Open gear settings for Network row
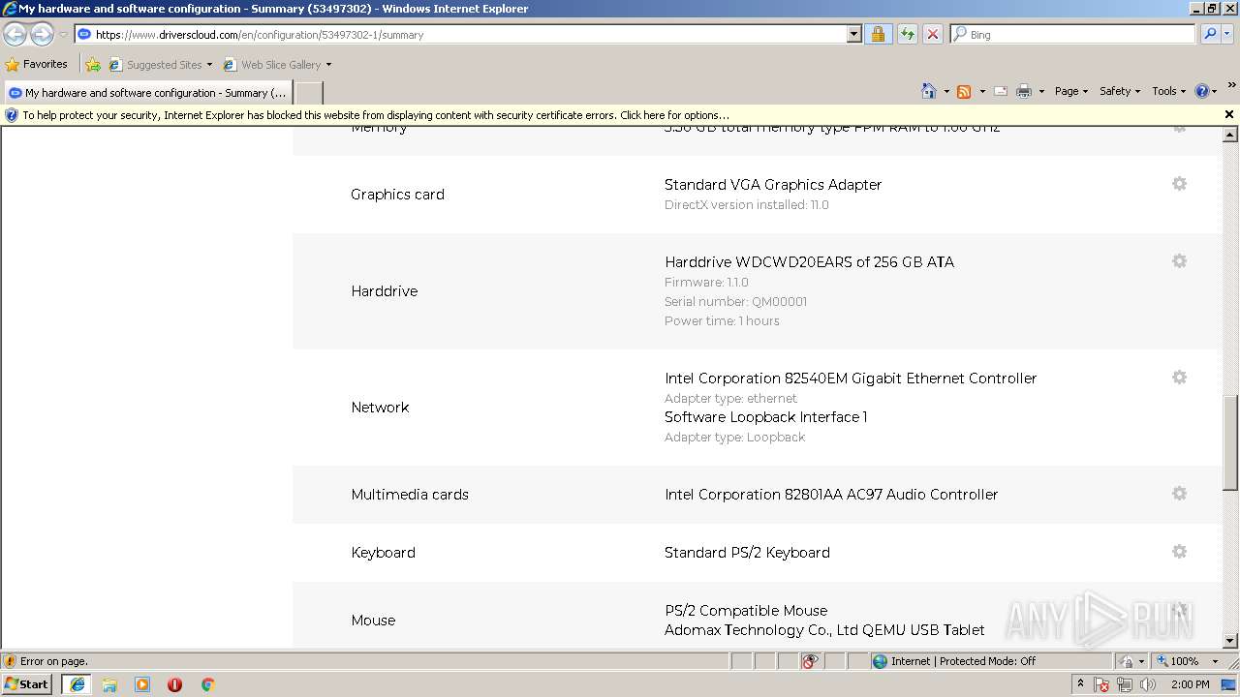Screen dimensions: 1240x697 point(1179,378)
